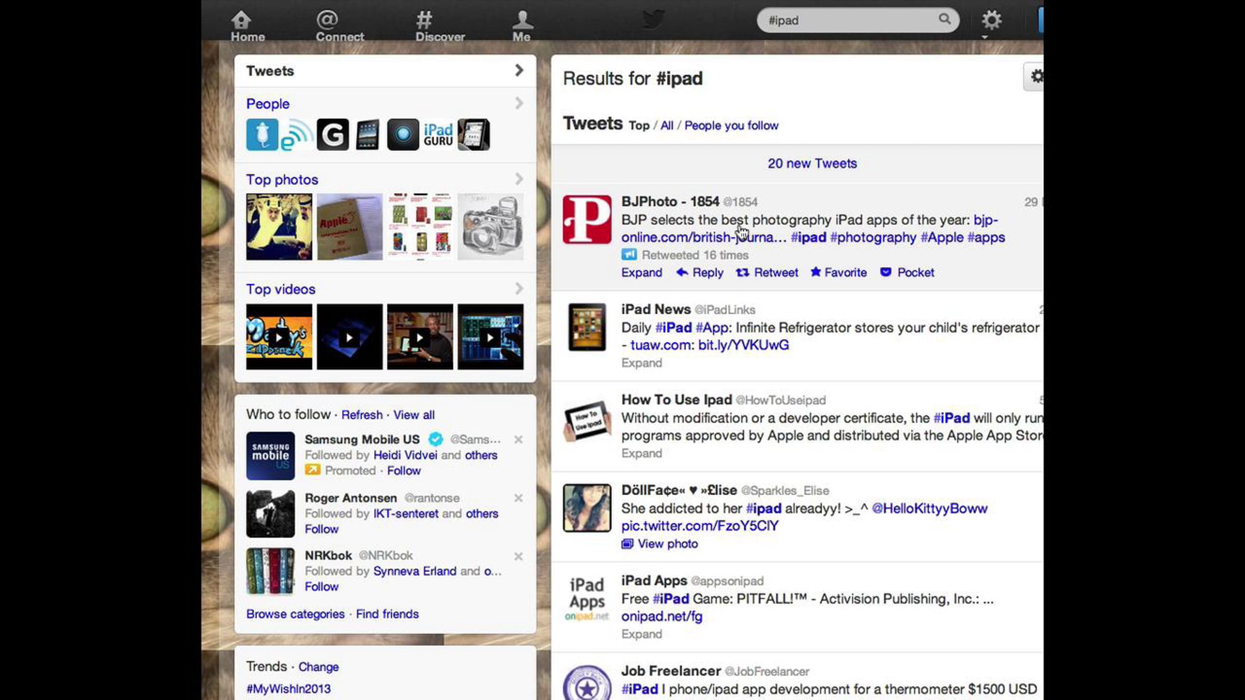
Task: Open the top bar settings gear menu
Action: click(x=991, y=21)
